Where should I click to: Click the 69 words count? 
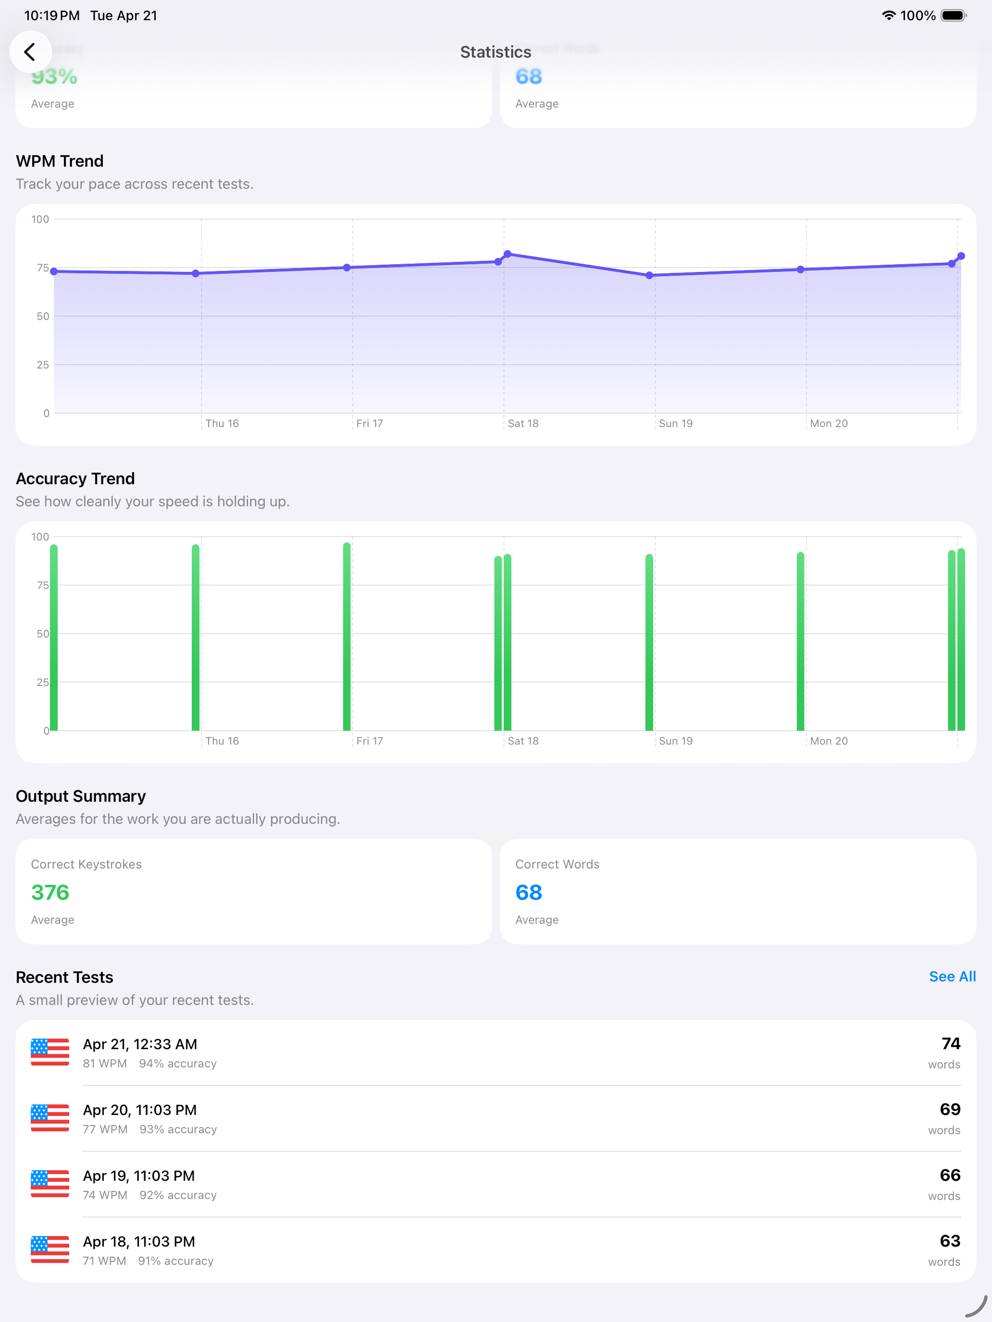[950, 1109]
